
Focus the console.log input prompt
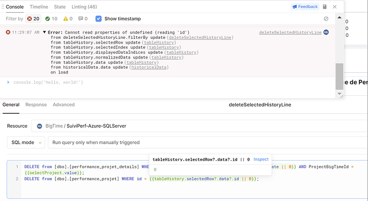click(x=48, y=82)
